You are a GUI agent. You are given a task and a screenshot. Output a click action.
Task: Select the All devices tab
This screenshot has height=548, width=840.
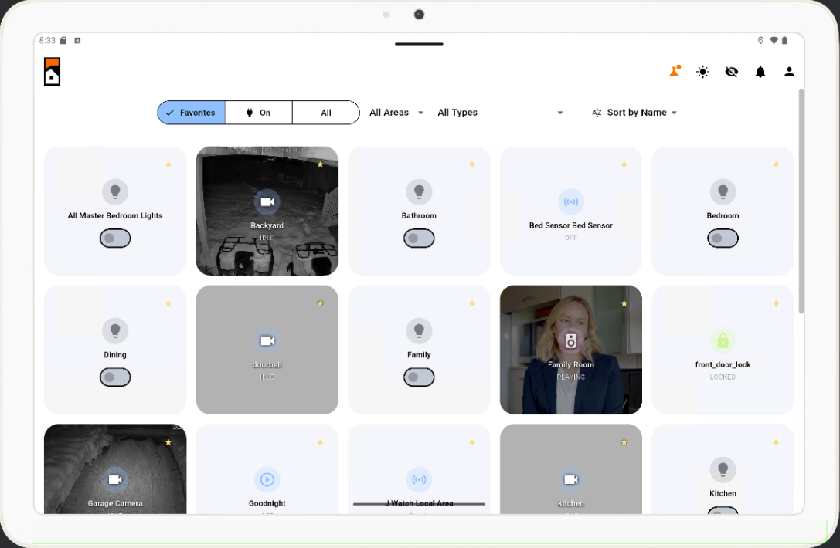(325, 112)
